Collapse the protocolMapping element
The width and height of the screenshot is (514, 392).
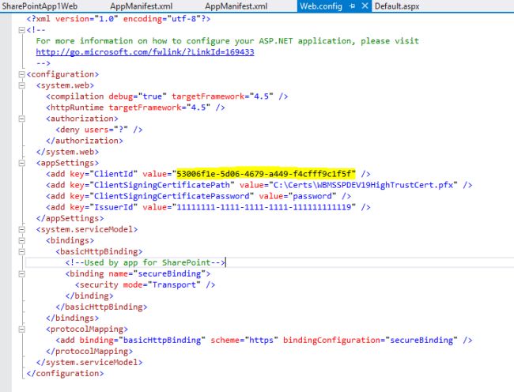[21, 329]
